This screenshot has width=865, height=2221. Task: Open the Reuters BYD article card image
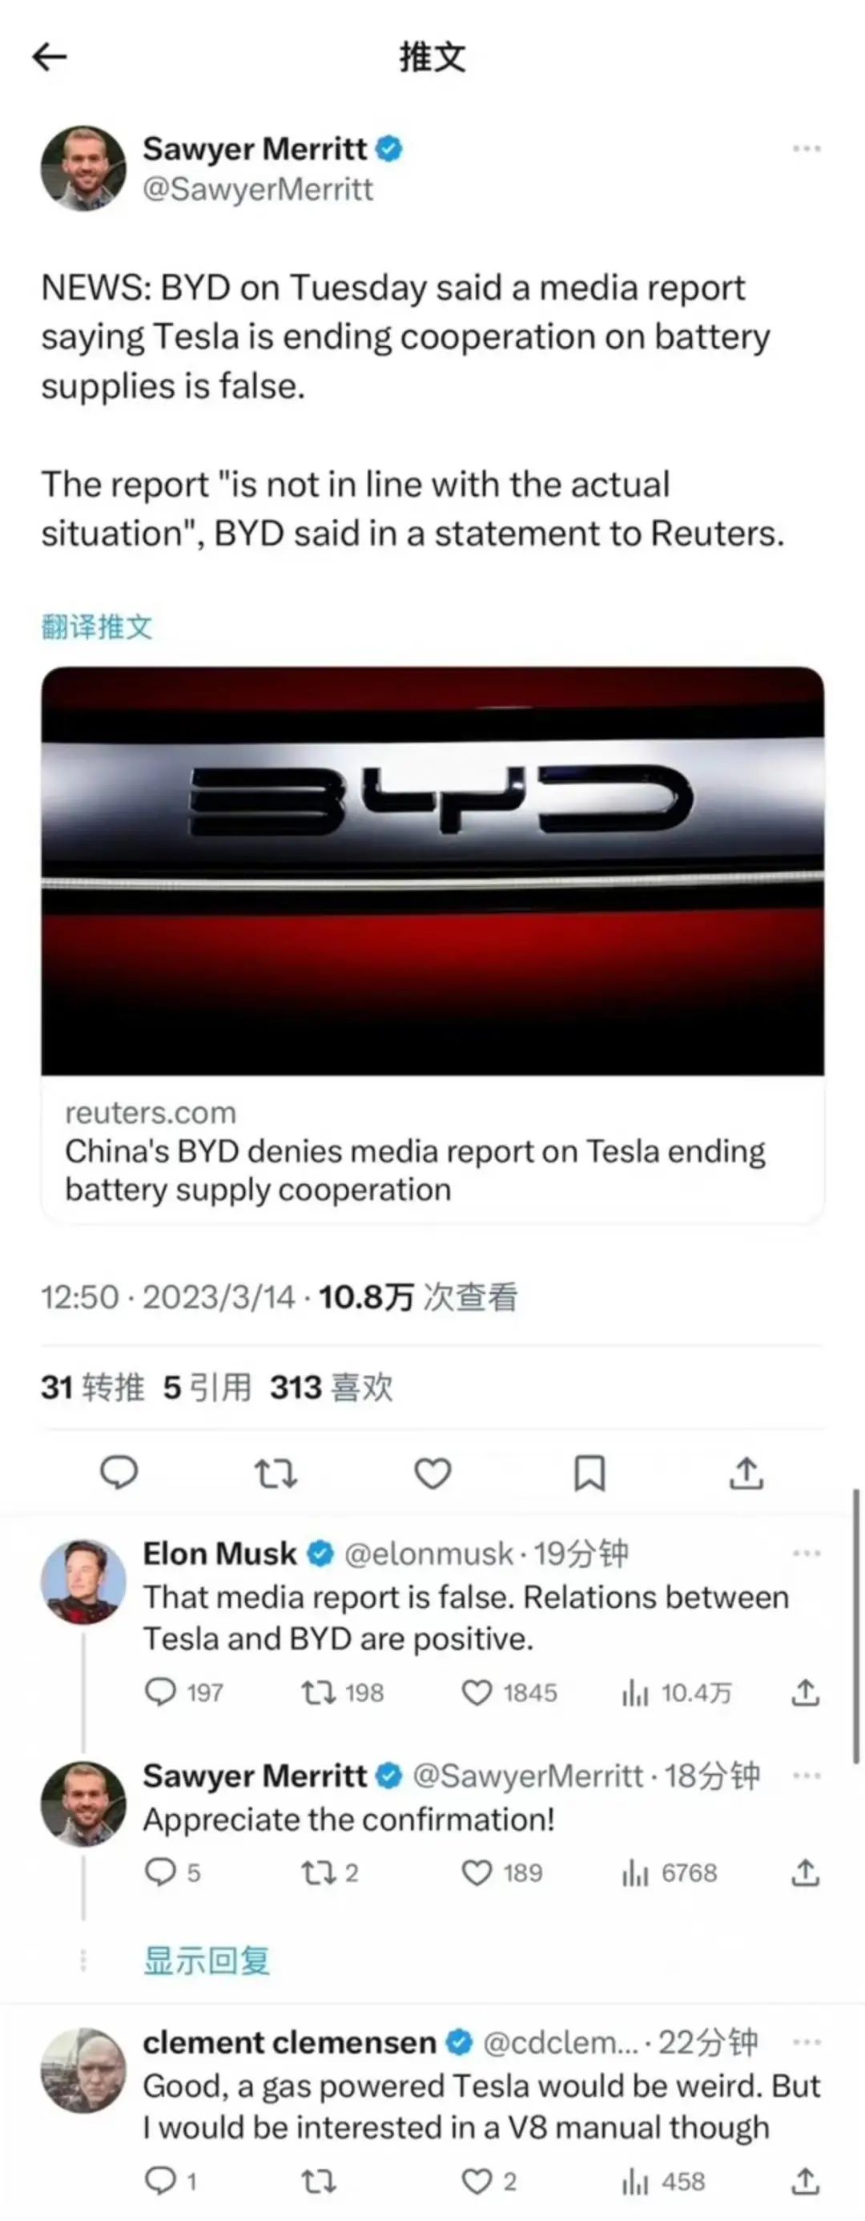[432, 871]
